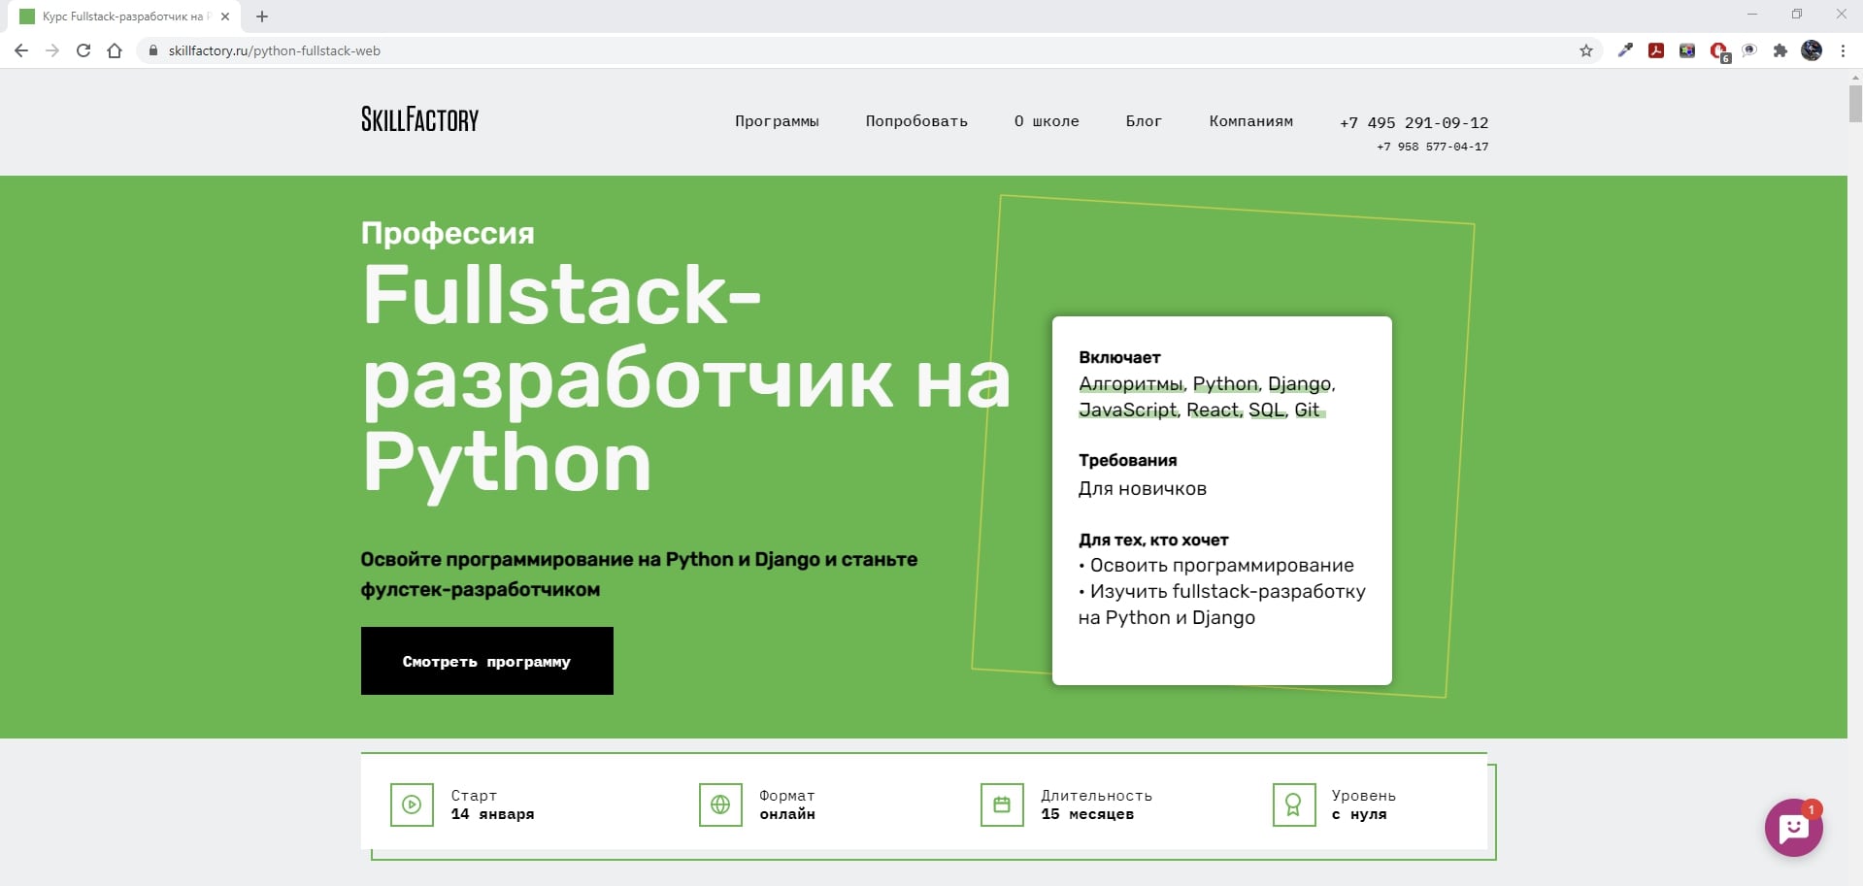Open the Программы menu item

coord(777,121)
